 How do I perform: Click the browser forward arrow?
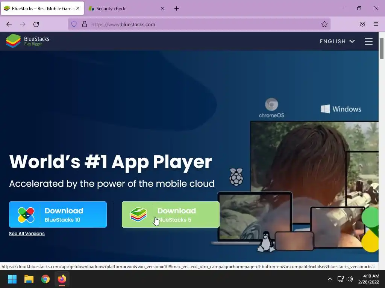tap(23, 24)
